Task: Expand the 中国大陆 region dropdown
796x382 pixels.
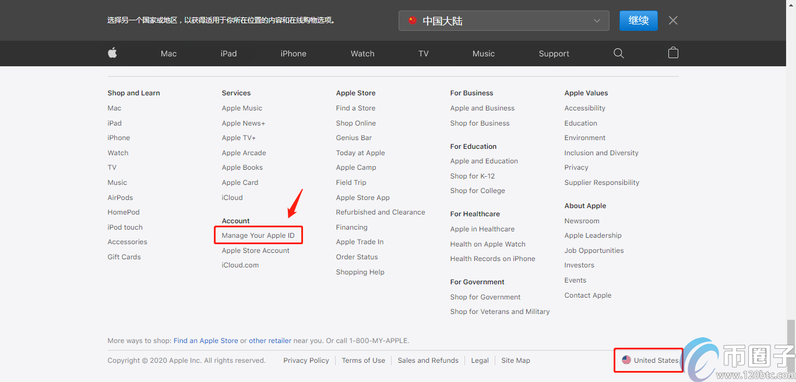Action: click(504, 21)
